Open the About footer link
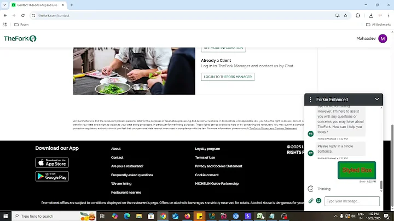Viewport: 394px width, 221px height. tap(116, 149)
